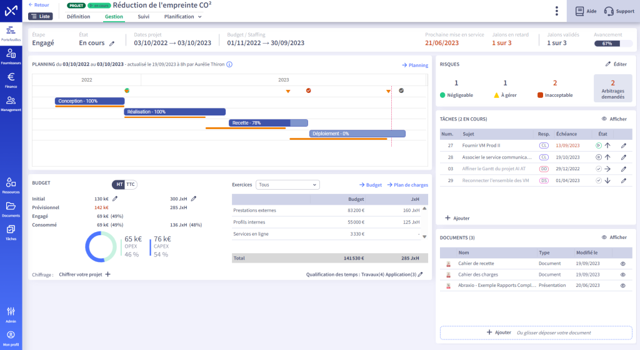640x350 pixels.
Task: Select the Déploiement bar in the Gantt
Action: click(357, 134)
